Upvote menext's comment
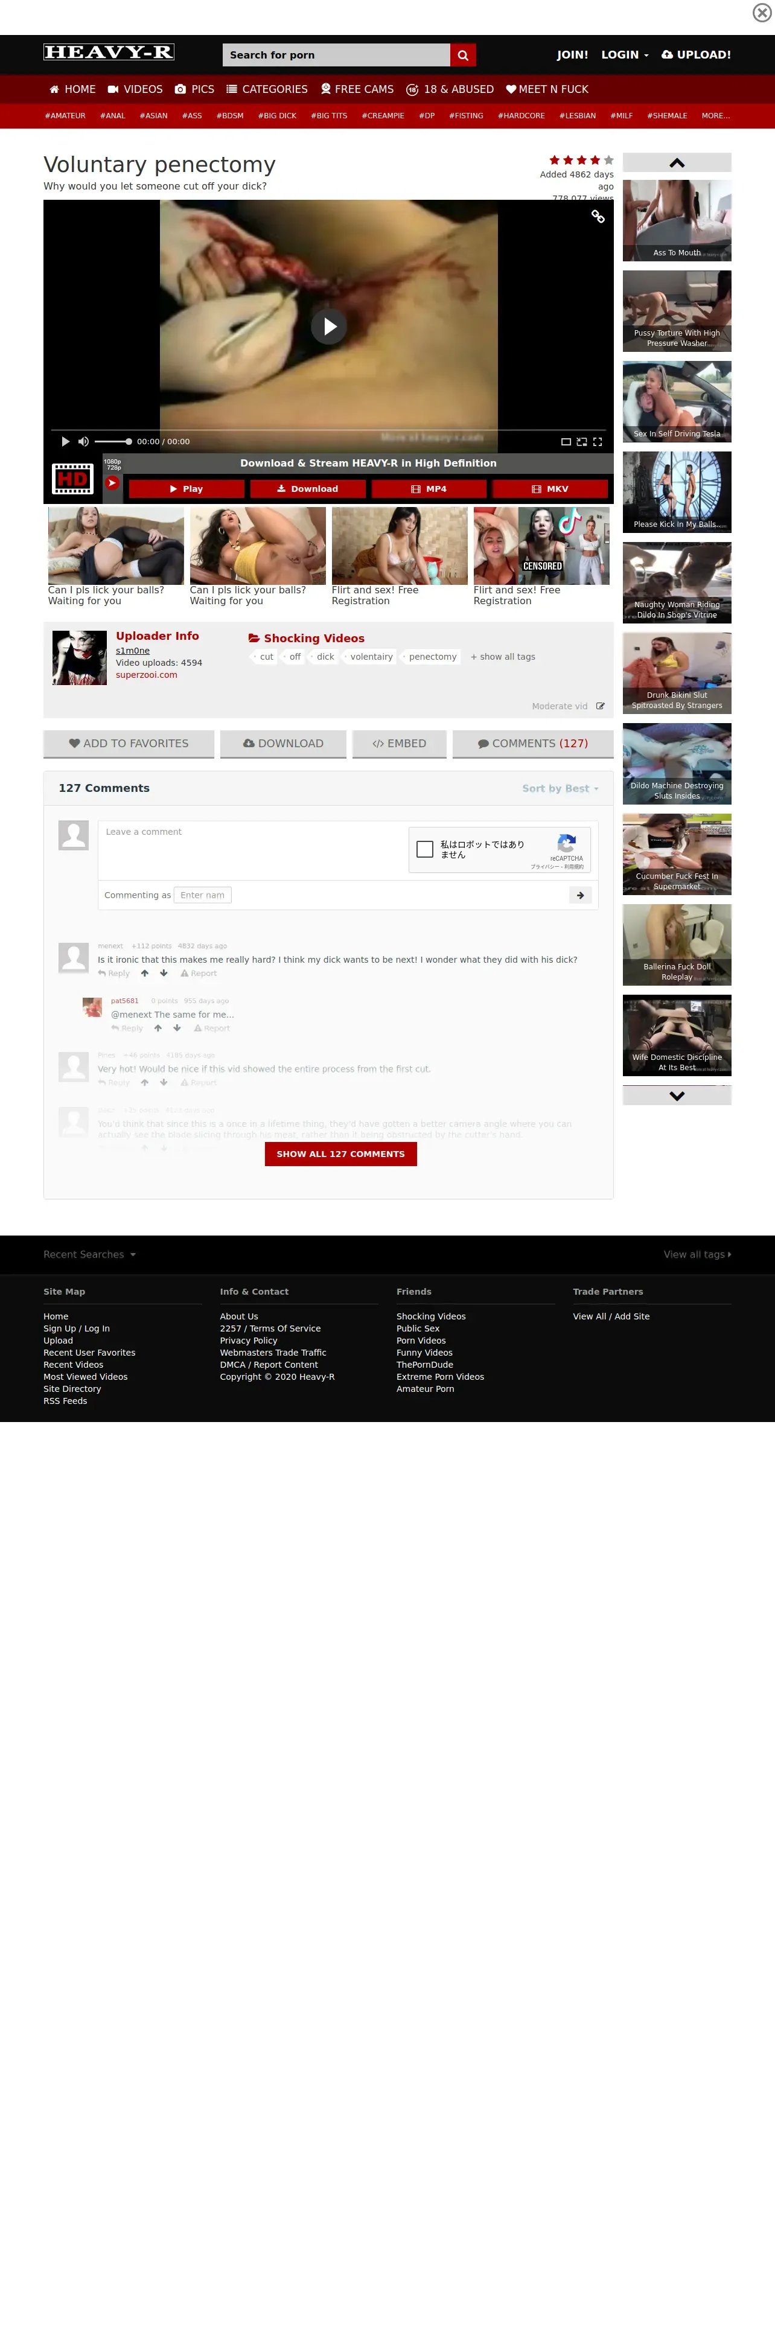 coord(144,973)
